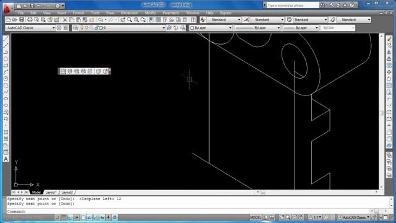
Task: Click the Pan icon in Standard toolbar
Action: pos(123,20)
